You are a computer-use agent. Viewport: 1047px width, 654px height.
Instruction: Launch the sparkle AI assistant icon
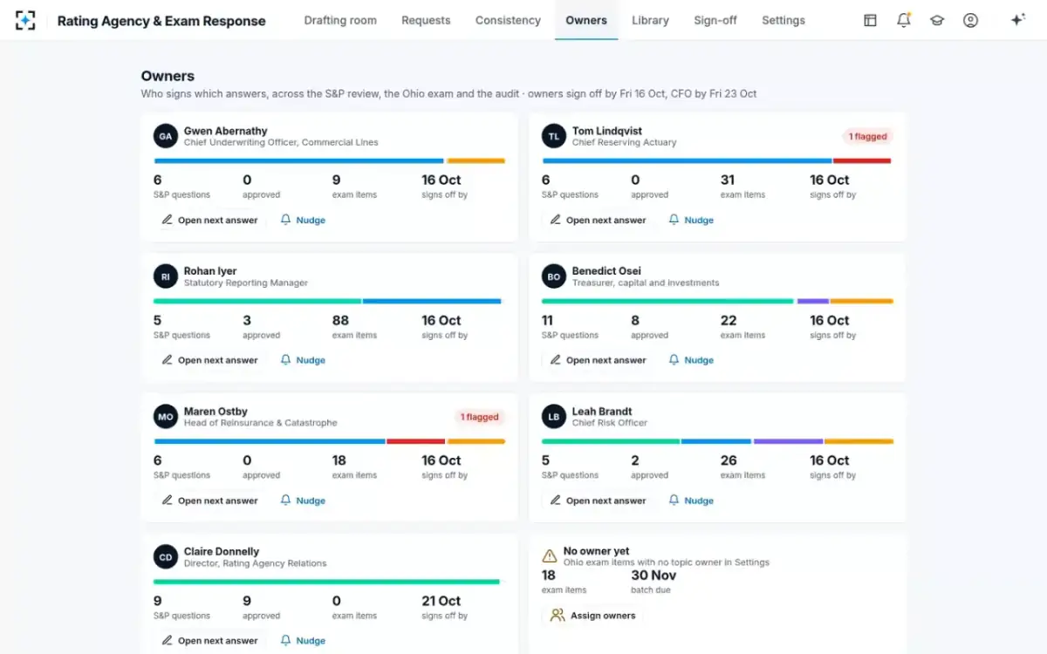[x=1017, y=20]
